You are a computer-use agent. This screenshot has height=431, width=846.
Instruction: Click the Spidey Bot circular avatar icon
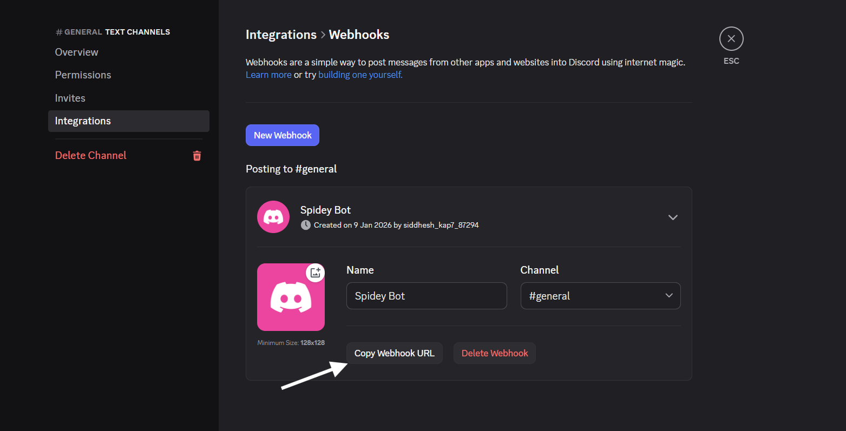(x=273, y=216)
